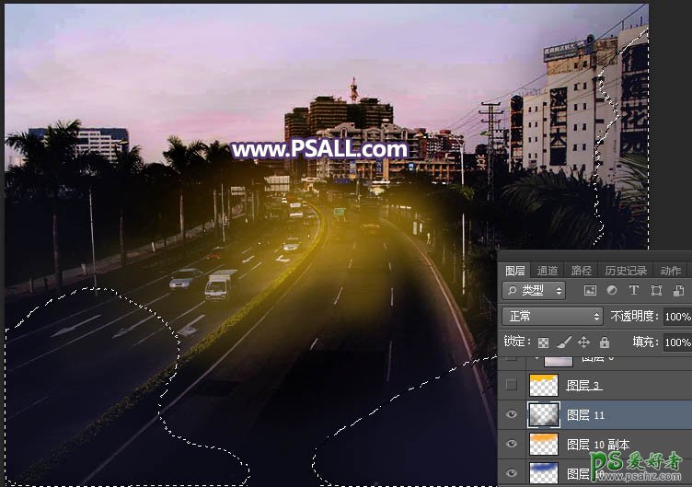The width and height of the screenshot is (692, 487).
Task: Click the 填充 fill value field
Action: coord(676,342)
